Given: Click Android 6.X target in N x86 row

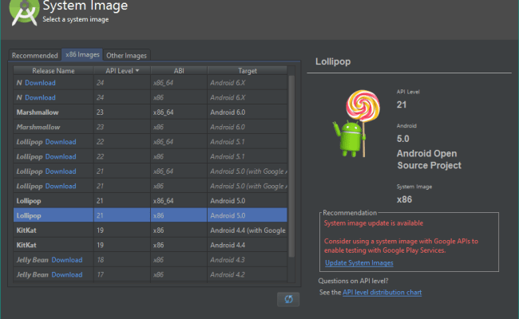Looking at the screenshot, I should click(x=228, y=97).
